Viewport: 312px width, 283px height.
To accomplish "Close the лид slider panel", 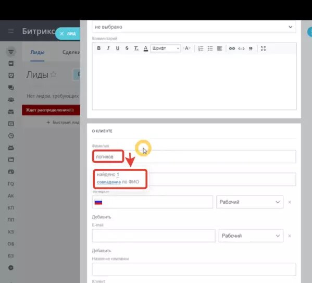I will 61,33.
